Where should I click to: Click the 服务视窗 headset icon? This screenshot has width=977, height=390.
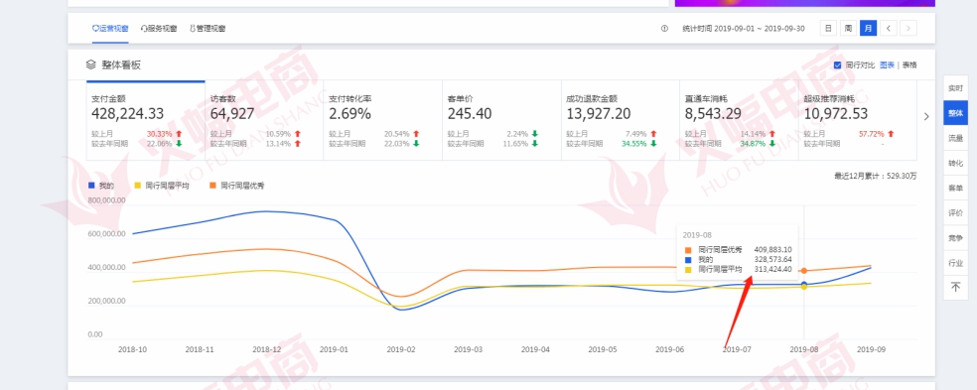click(x=144, y=28)
